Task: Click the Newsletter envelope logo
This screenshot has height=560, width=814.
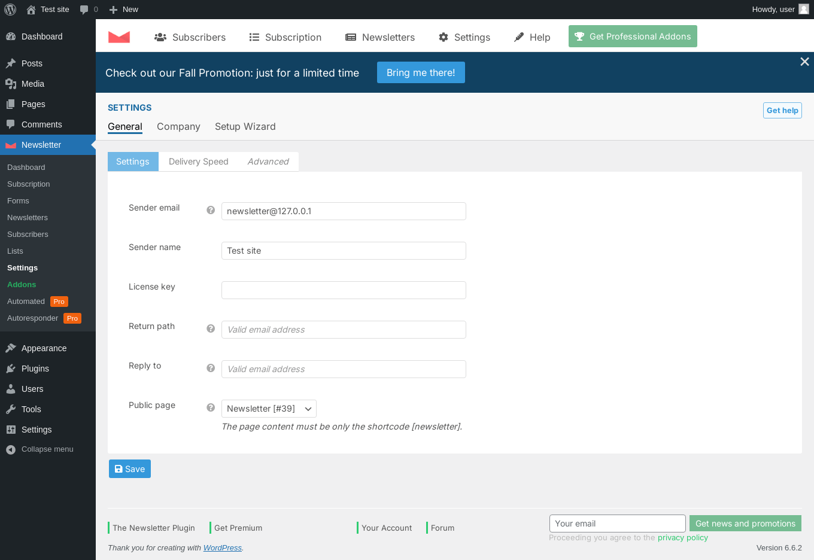Action: [x=119, y=36]
